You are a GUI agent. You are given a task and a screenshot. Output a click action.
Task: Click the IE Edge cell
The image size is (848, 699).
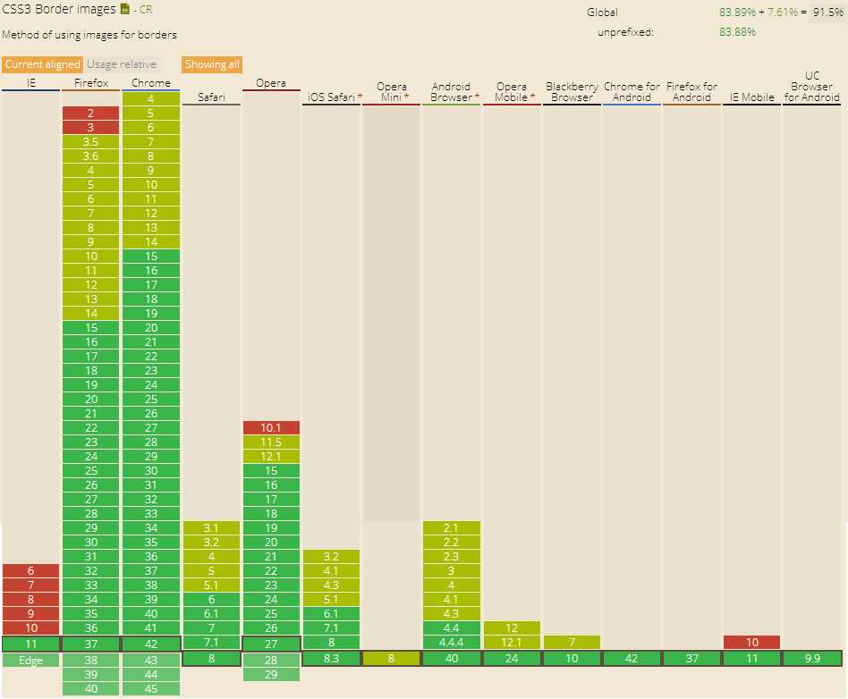coord(30,660)
